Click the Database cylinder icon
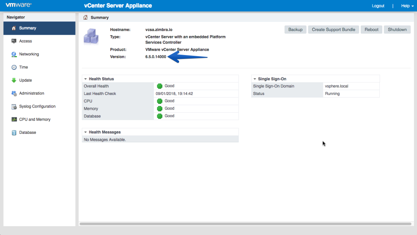Image resolution: width=417 pixels, height=235 pixels. tap(14, 133)
